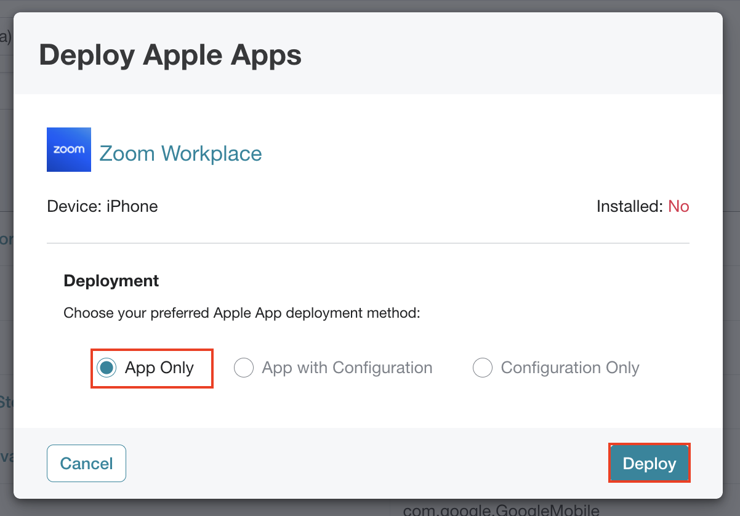Click the 'Installed: No' status text
This screenshot has height=516, width=740.
[x=643, y=206]
